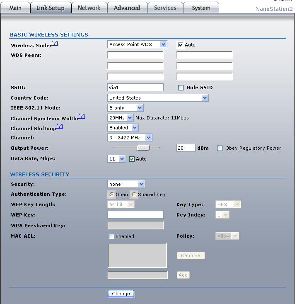
Task: Switch to the Main tab
Action: tap(15, 8)
